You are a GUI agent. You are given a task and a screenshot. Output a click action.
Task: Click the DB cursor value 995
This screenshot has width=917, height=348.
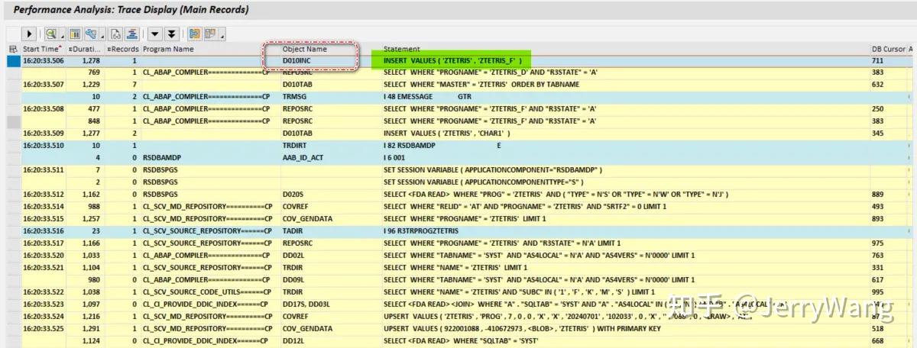click(877, 291)
